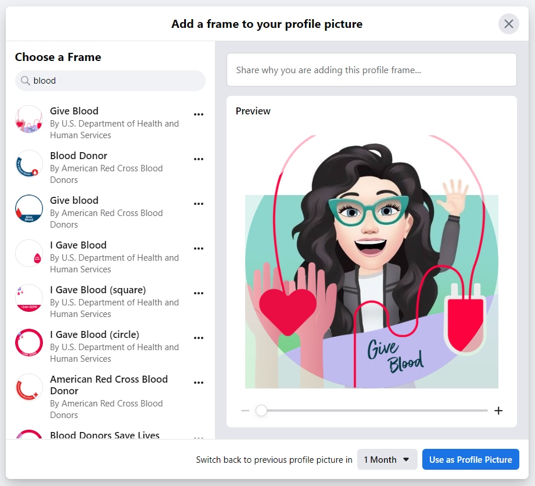The width and height of the screenshot is (535, 486).
Task: Pick the I Gave Blood (circle) frame icon
Action: pos(29,343)
